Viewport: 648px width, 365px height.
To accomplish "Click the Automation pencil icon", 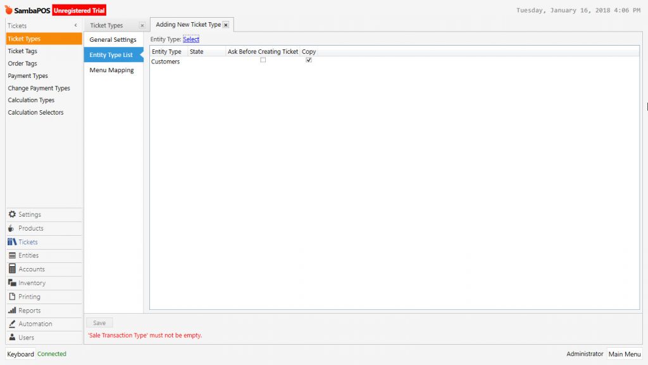I will pos(12,324).
